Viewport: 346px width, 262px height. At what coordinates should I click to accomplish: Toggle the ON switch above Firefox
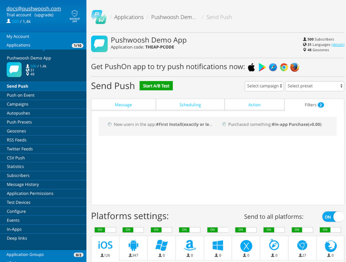tap(331, 230)
